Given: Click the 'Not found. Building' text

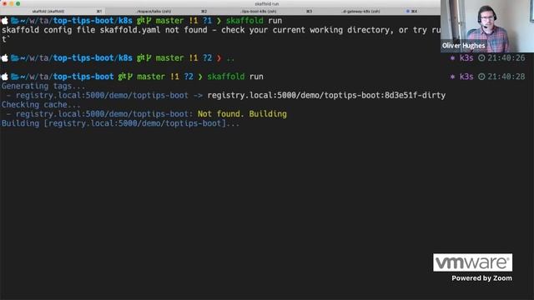Looking at the screenshot, I should pos(242,114).
